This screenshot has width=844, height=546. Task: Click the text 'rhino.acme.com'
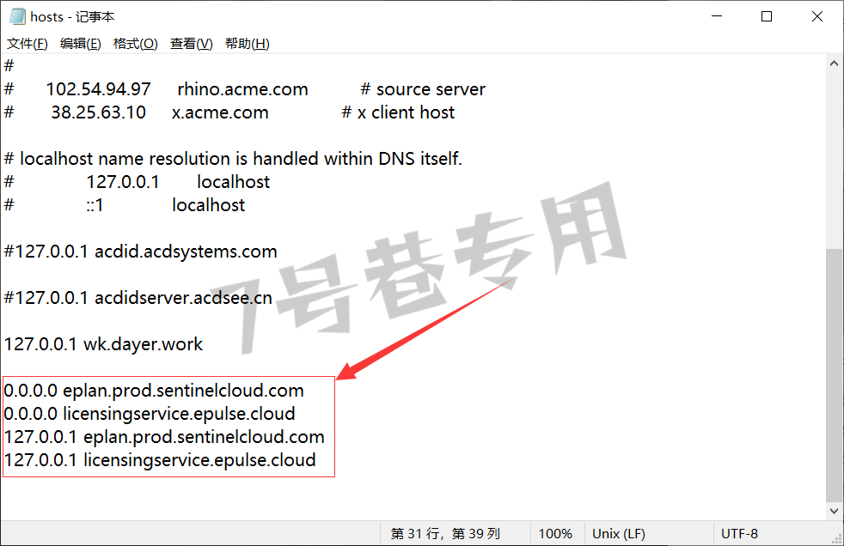click(242, 89)
